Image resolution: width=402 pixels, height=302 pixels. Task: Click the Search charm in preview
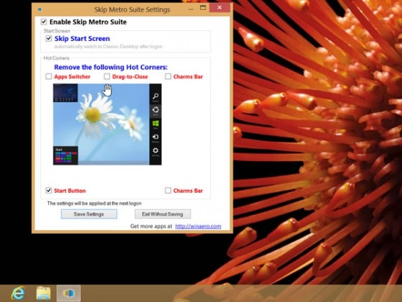(155, 97)
